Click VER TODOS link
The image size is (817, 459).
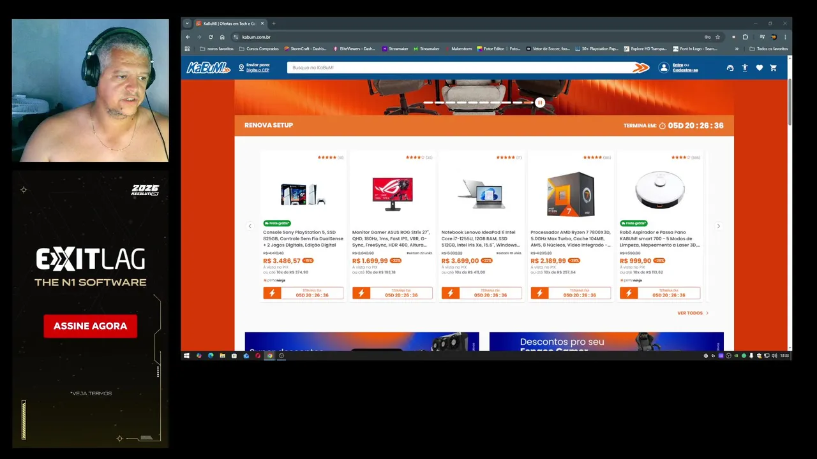pos(693,313)
